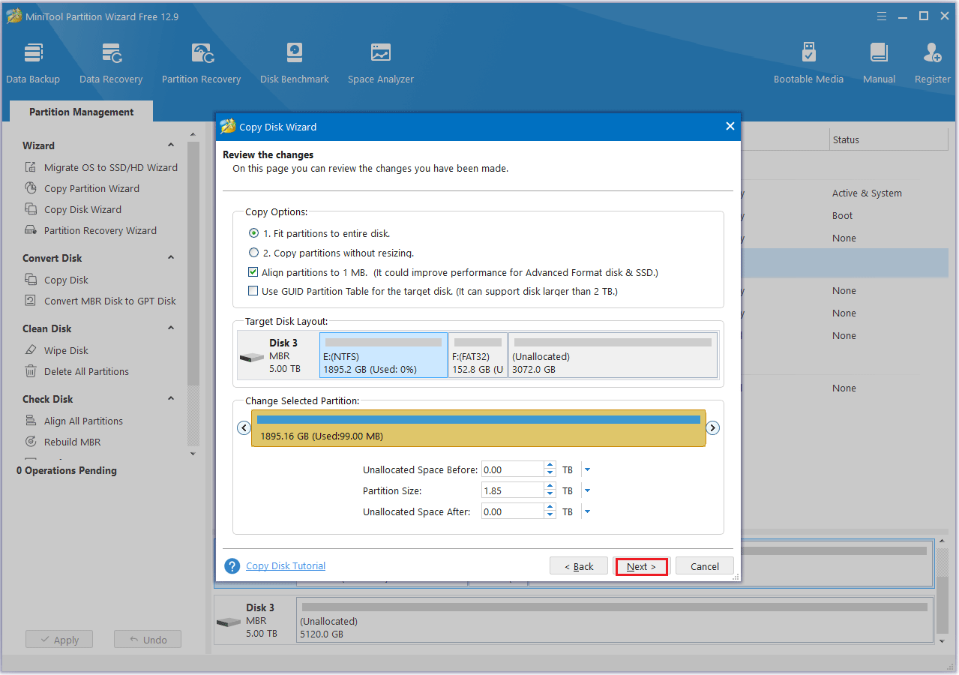Viewport: 959px width, 675px height.
Task: Click stepper arrows for Partition Size
Action: 550,490
